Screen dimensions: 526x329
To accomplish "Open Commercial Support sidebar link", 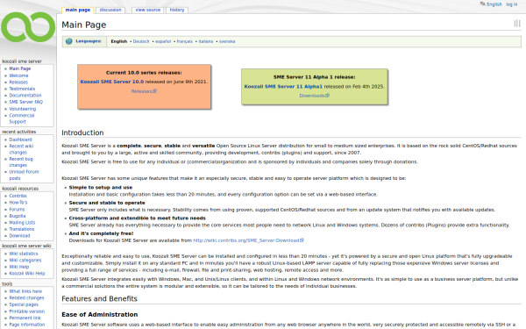I will coord(22,118).
